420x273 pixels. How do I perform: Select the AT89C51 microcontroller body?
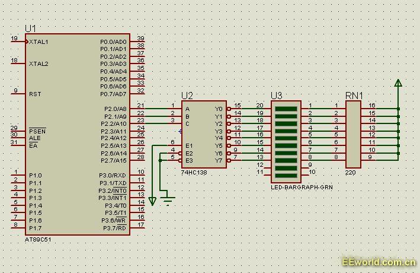tap(78, 134)
